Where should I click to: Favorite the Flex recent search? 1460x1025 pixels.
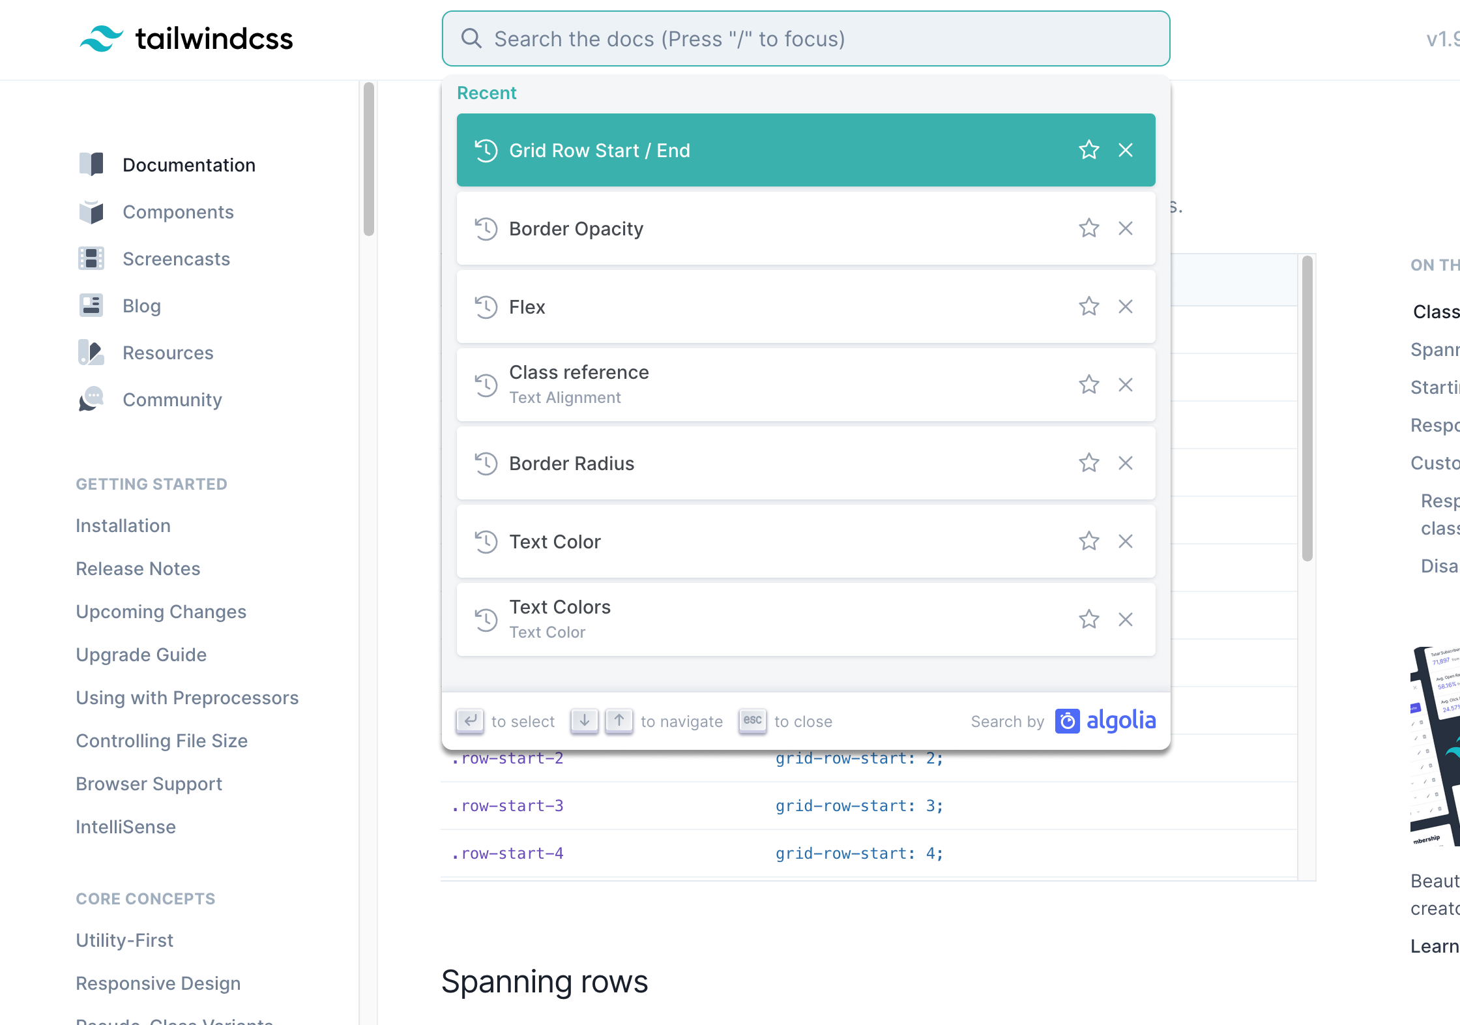[1088, 306]
